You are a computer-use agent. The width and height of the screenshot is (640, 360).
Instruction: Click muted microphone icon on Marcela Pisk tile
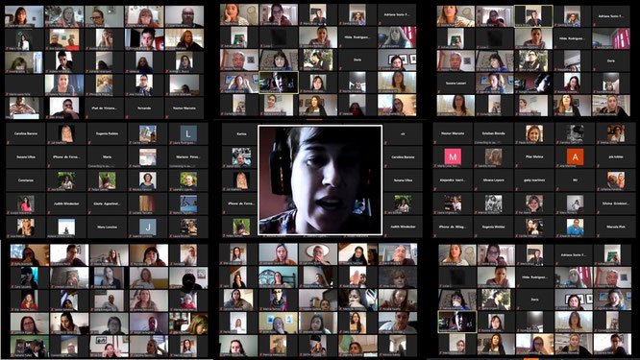click(599, 235)
